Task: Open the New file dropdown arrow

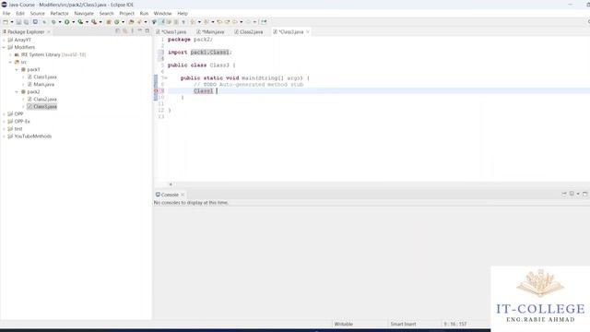Action: point(12,22)
